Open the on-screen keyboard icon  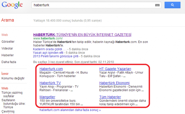(157, 5)
